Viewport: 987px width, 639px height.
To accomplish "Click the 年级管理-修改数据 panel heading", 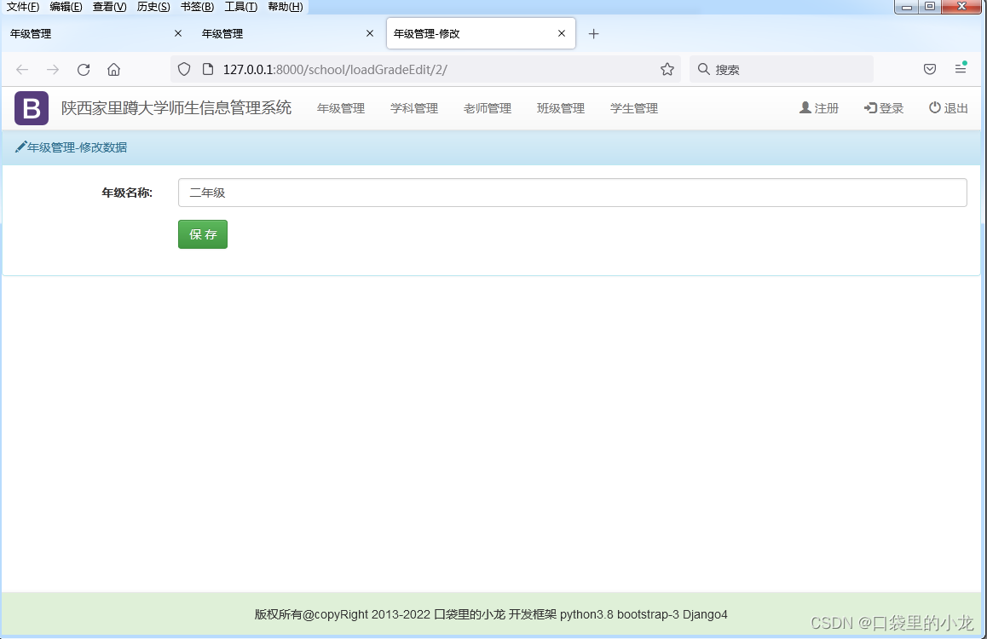I will click(71, 147).
